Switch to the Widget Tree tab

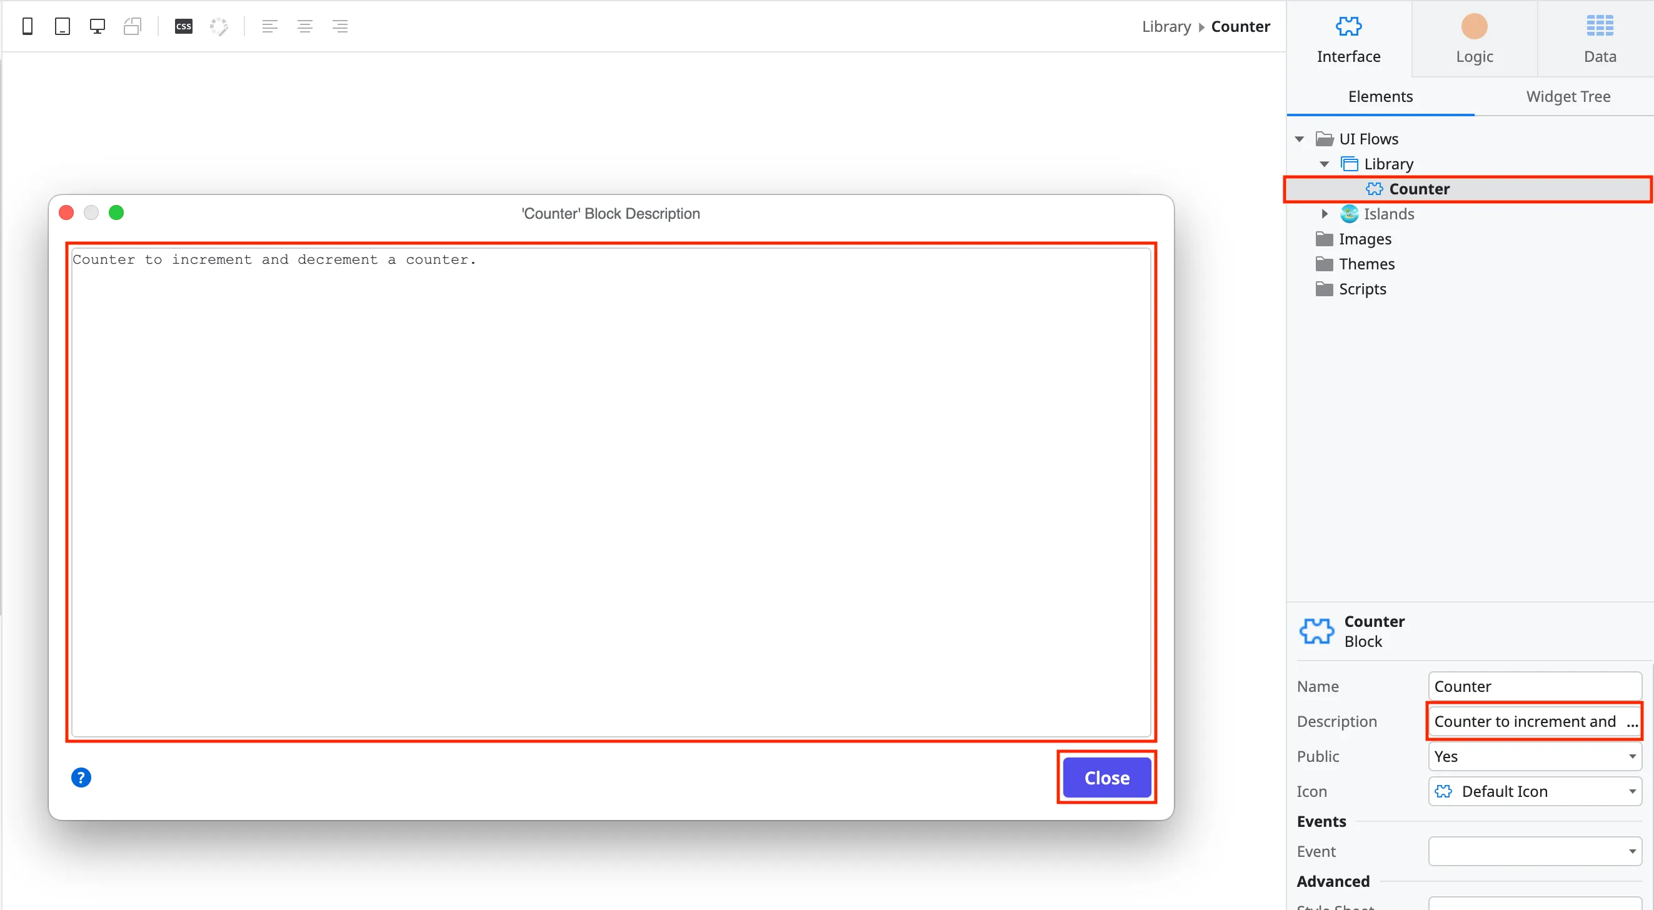point(1568,96)
